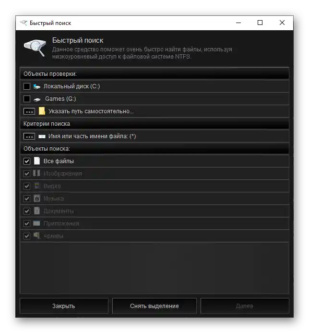This screenshot has height=333, width=309.
Task: Select the Games (G:) label
Action: click(60, 99)
